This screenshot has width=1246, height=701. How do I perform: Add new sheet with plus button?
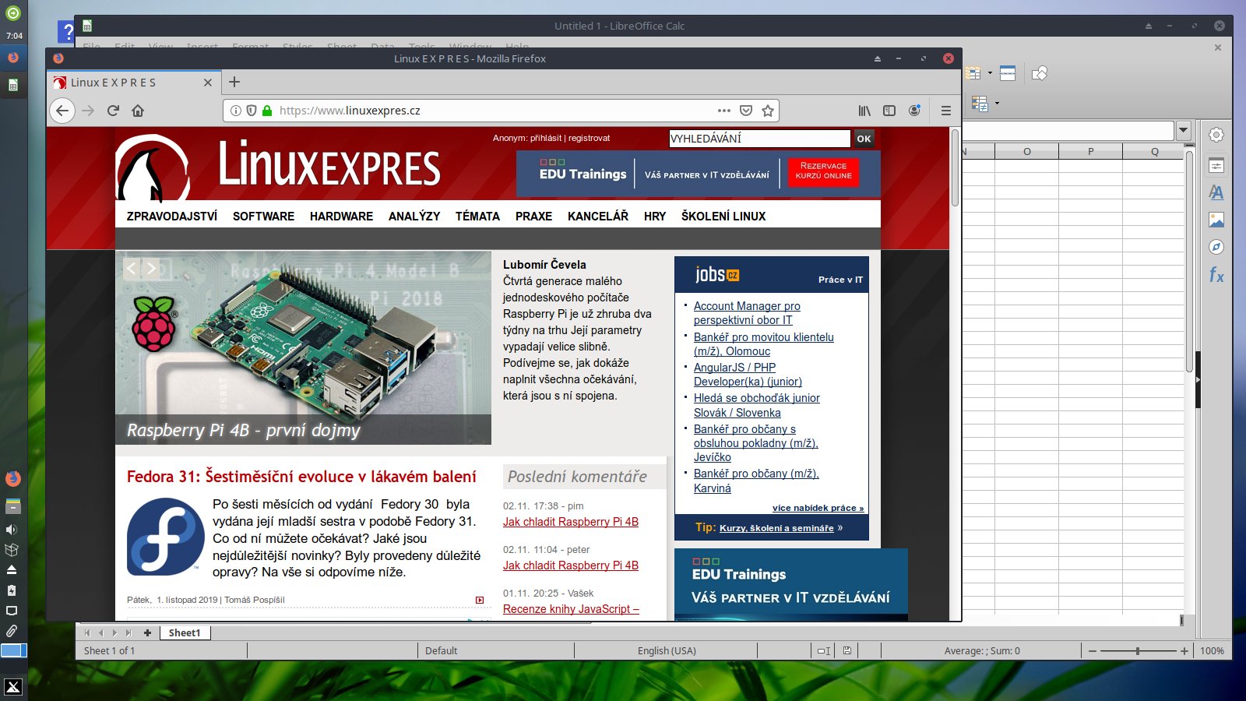(147, 632)
